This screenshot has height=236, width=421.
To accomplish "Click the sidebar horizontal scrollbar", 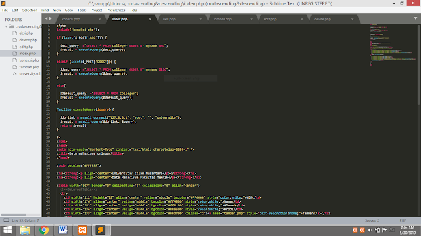I will click(x=13, y=214).
